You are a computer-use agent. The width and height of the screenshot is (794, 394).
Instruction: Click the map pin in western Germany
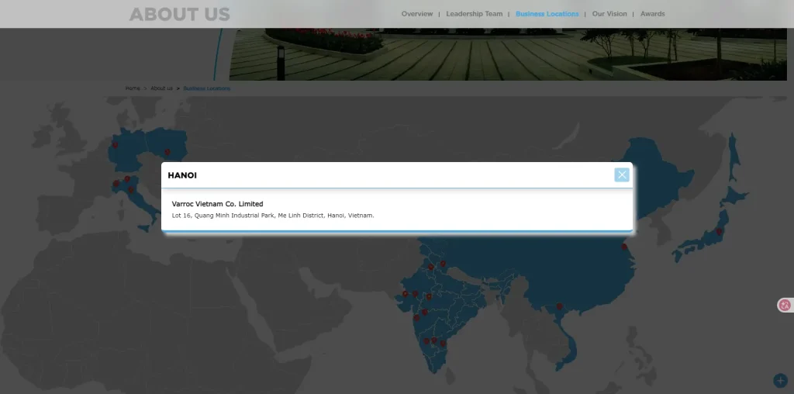point(115,145)
